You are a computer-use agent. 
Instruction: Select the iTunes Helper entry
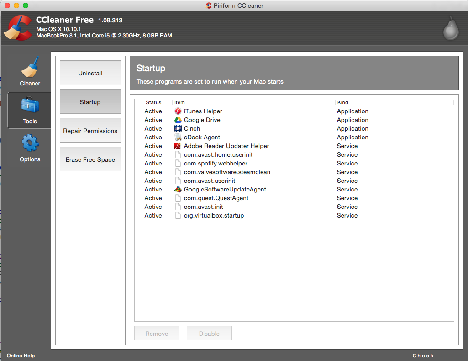[294, 111]
